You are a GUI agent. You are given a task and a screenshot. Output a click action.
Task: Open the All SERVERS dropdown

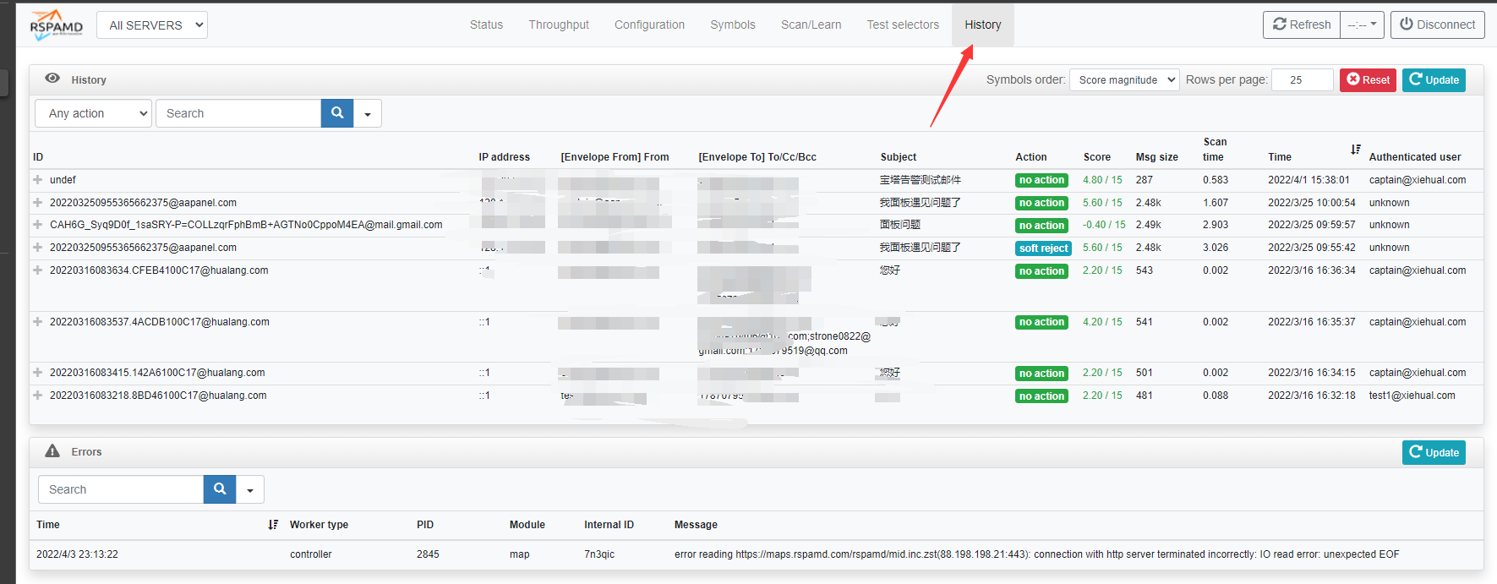click(x=152, y=25)
